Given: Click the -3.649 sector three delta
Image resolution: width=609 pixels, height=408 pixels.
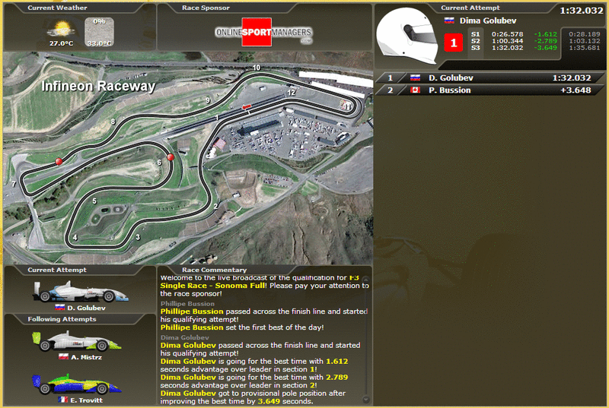Looking at the screenshot, I should pyautogui.click(x=545, y=48).
